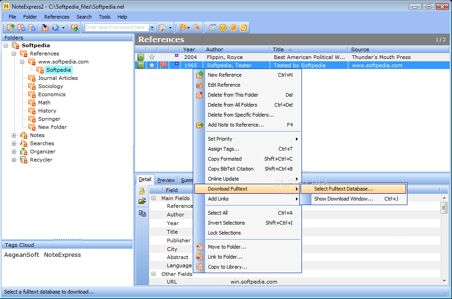Click the options window icon beside the tag icon
This screenshot has height=299, width=452.
coord(212,28)
